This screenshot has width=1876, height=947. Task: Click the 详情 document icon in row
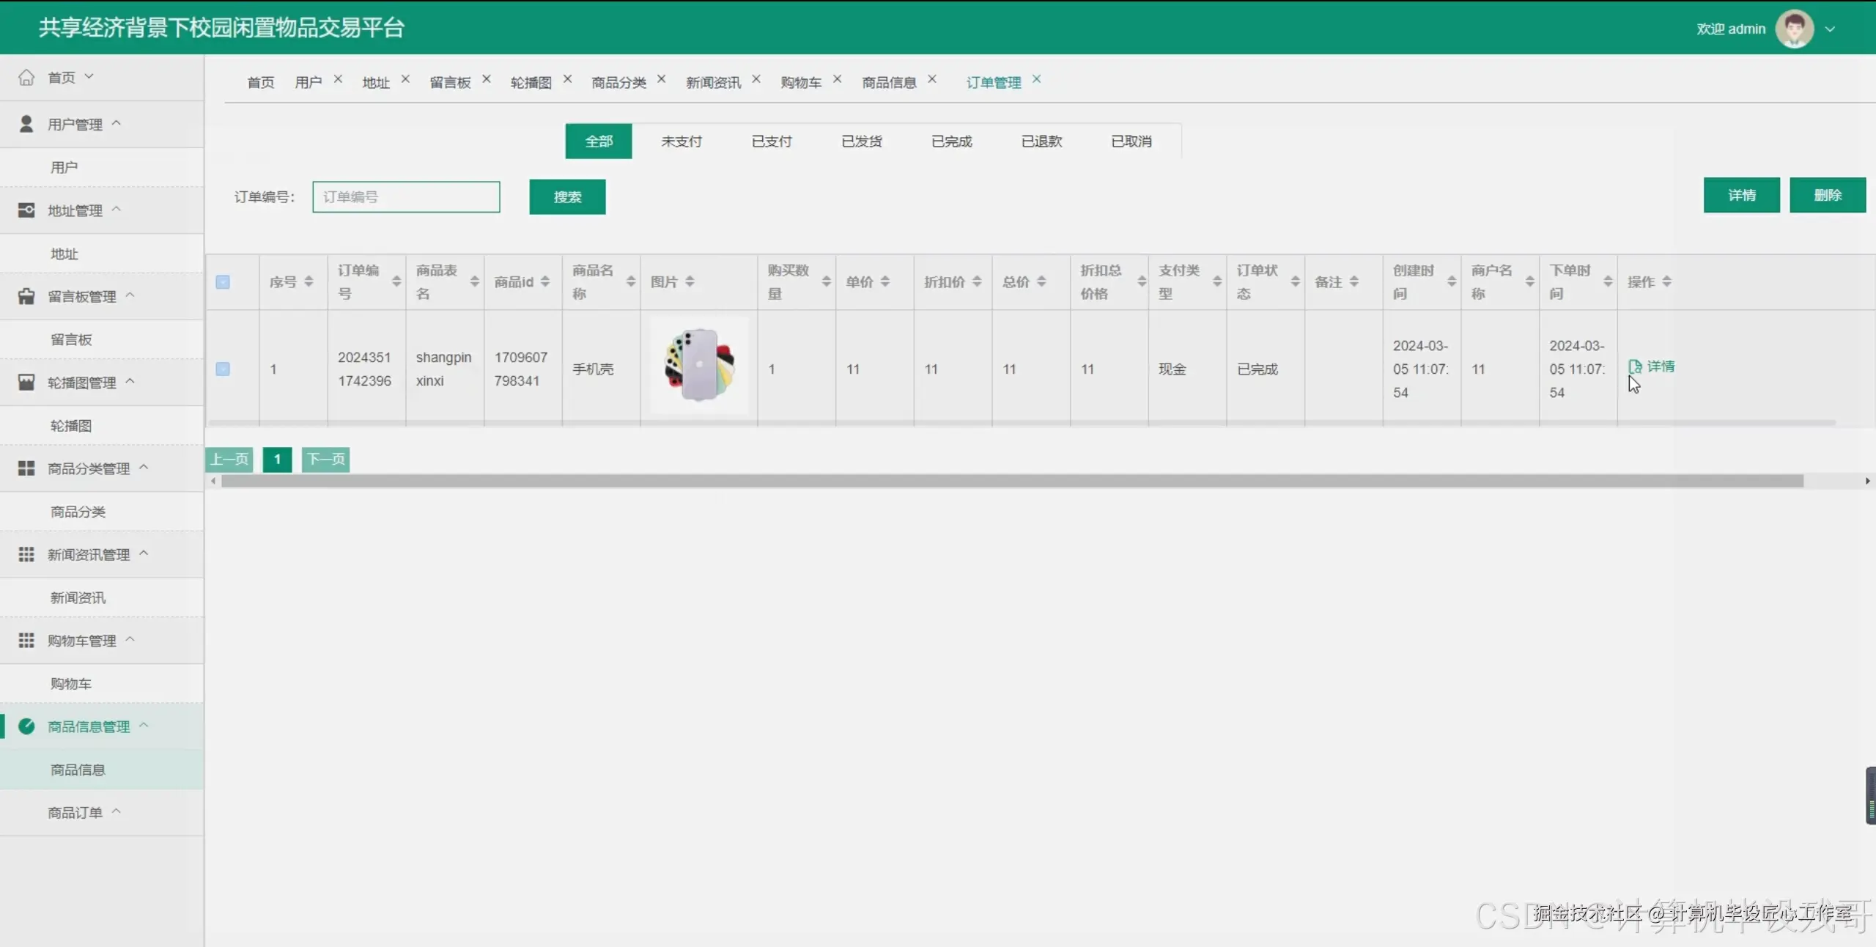pos(1635,366)
